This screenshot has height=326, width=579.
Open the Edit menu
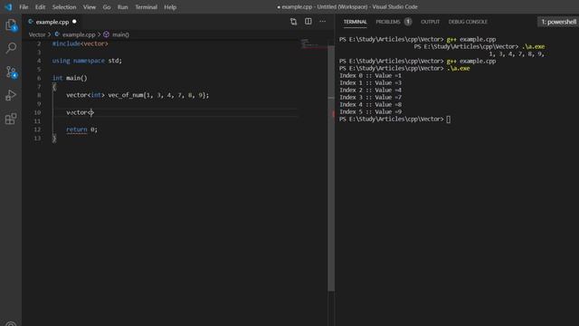[40, 7]
